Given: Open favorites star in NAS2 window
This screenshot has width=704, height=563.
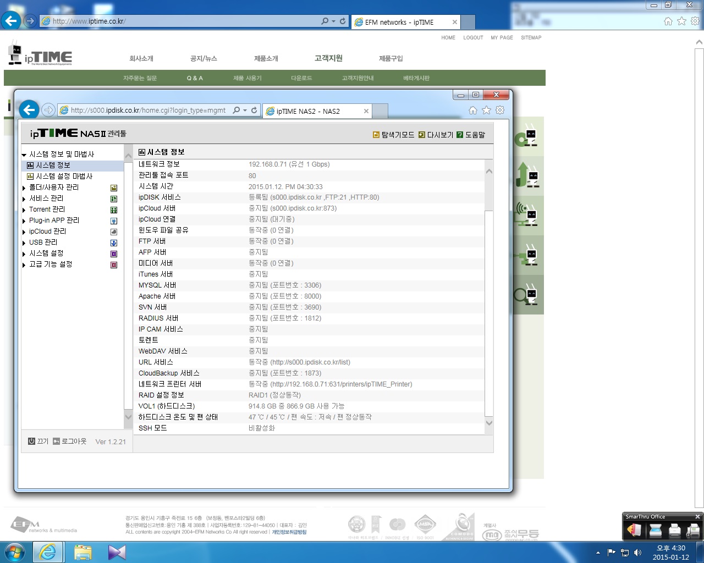Looking at the screenshot, I should (486, 111).
